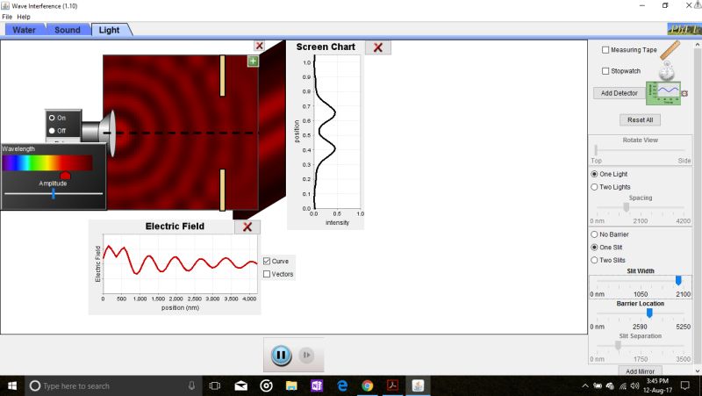Click the taskbar search box

[112, 385]
